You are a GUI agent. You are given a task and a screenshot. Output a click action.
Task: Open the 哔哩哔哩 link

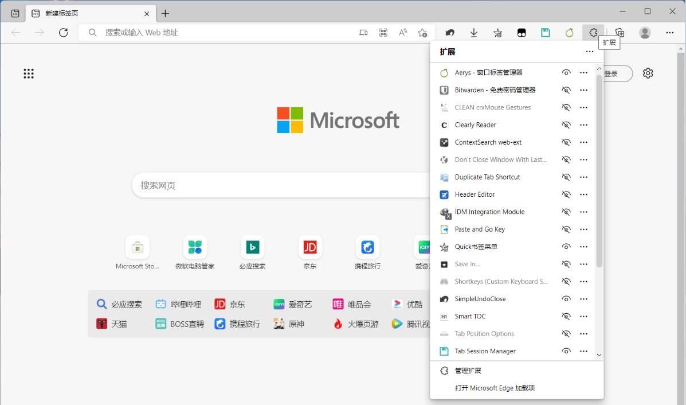pos(178,304)
